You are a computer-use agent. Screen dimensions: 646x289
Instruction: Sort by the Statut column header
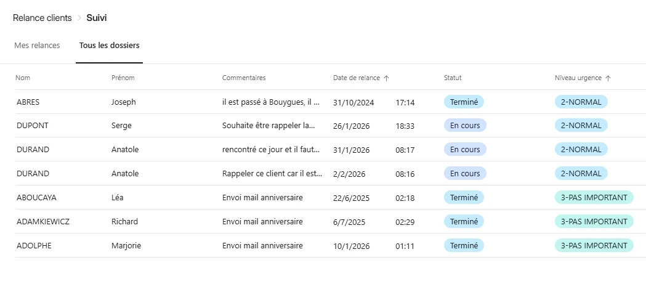point(453,78)
